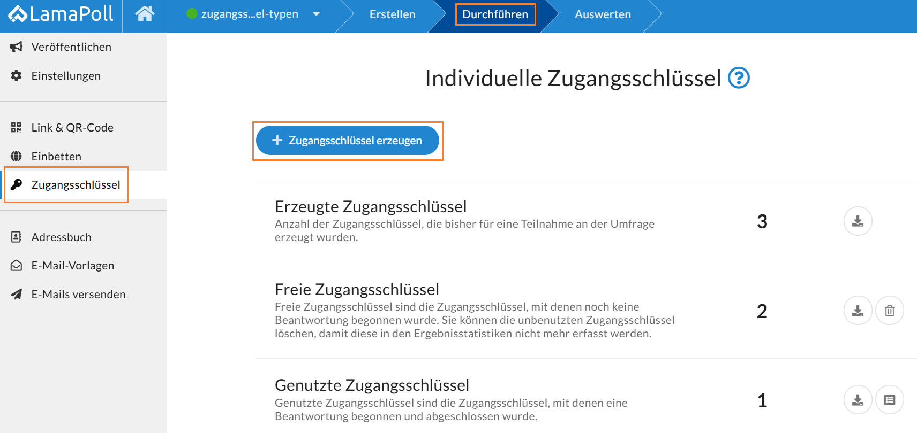Go to Link & QR-Code
The width and height of the screenshot is (917, 433).
tap(72, 128)
